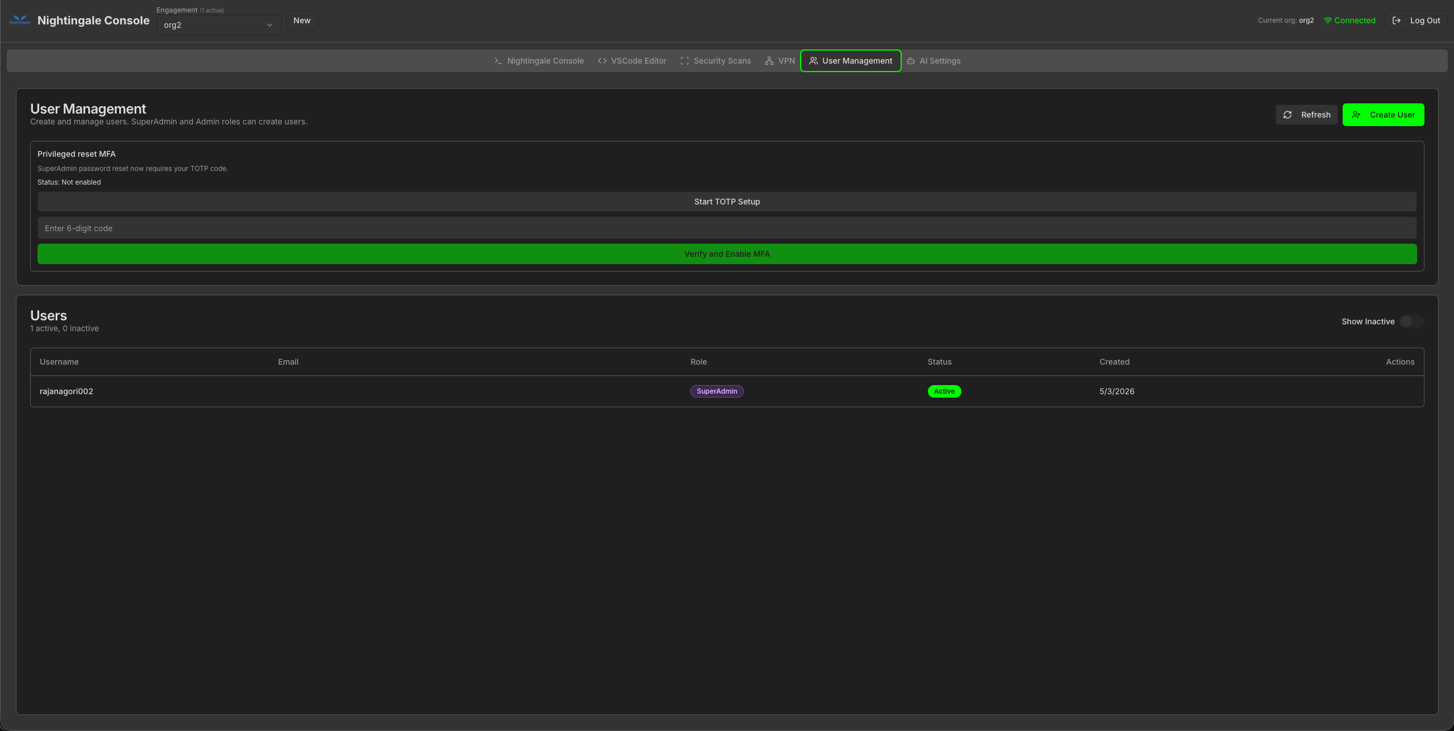Click the users icon on User Management tab
The image size is (1454, 731).
pos(813,61)
